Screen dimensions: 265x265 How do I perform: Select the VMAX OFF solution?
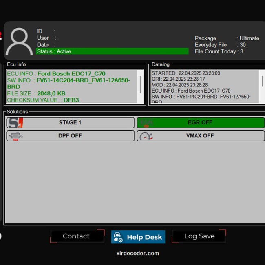[x=201, y=136]
